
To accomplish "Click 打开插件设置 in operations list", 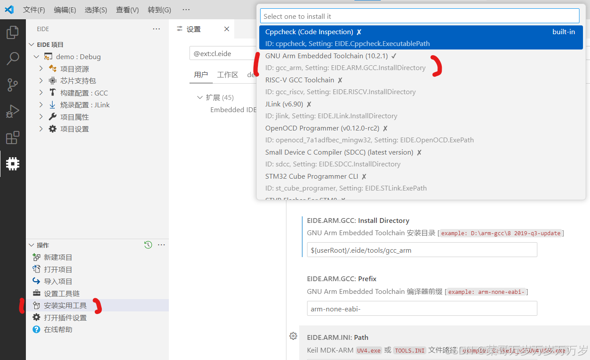I will pyautogui.click(x=97, y=318).
